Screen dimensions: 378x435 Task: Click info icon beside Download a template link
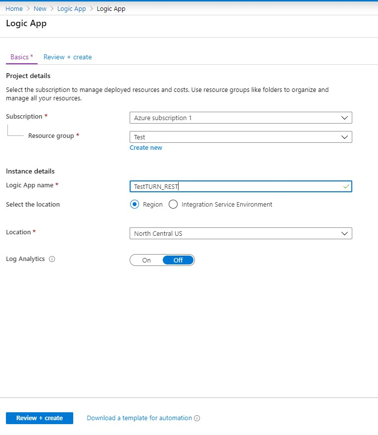point(197,418)
